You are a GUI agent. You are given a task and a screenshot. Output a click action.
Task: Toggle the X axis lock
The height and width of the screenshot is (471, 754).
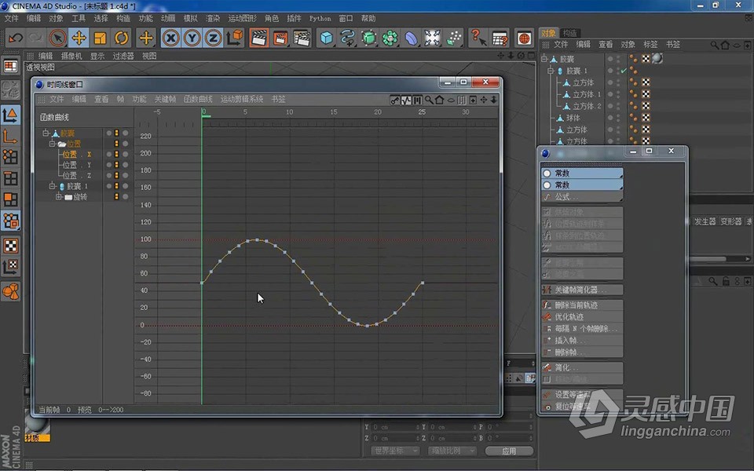(x=170, y=38)
